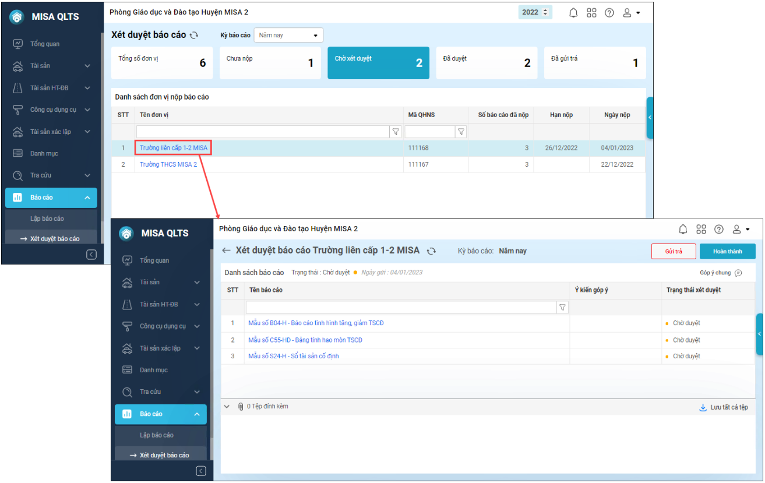Click the MISA QLTS logo in the back window
This screenshot has height=483, width=765.
tap(17, 17)
